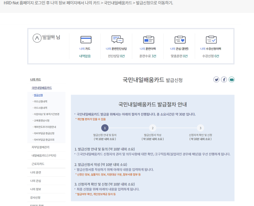The width and height of the screenshot is (254, 206).
Task: Click heading 3. 신청자격 확인 및 신청
Action: click(x=105, y=184)
